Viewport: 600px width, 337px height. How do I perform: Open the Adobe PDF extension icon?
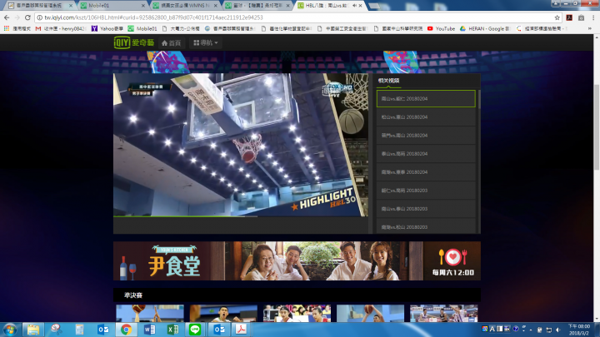[569, 17]
